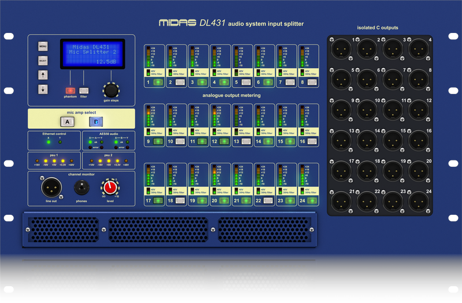Click isolated C output XLR connector 4
Viewport: 462px width, 303px height.
(419, 49)
